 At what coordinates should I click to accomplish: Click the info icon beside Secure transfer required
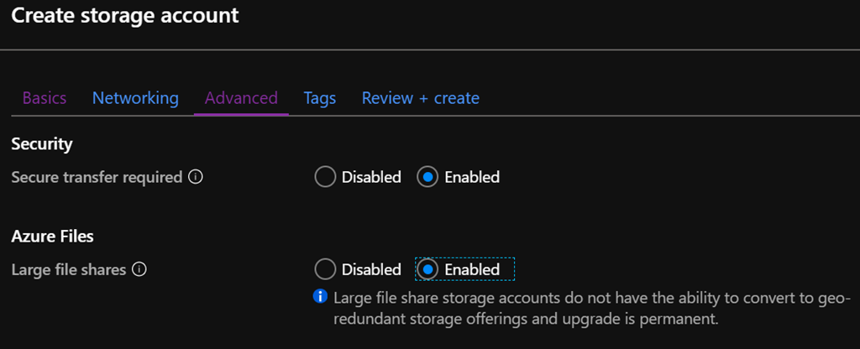pos(195,177)
